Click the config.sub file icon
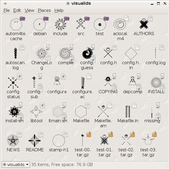The image size is (170, 170). coord(34,82)
